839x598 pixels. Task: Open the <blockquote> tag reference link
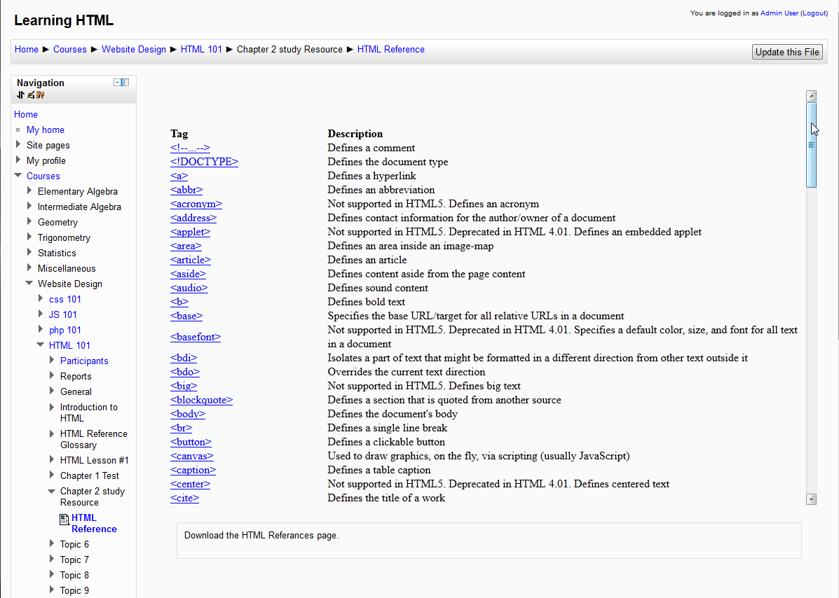[x=201, y=400]
